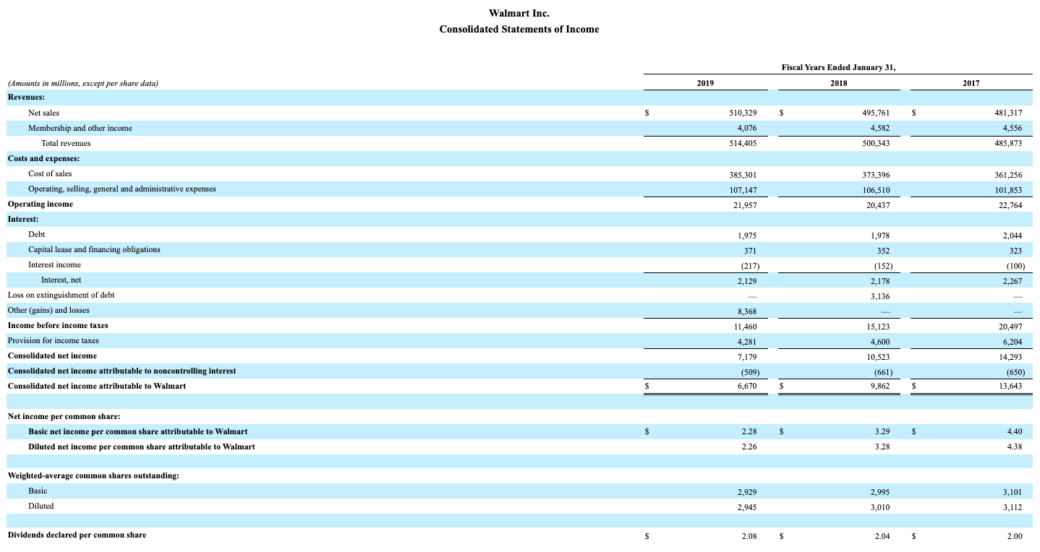Click pre-tax income value 20,497

click(x=1010, y=326)
